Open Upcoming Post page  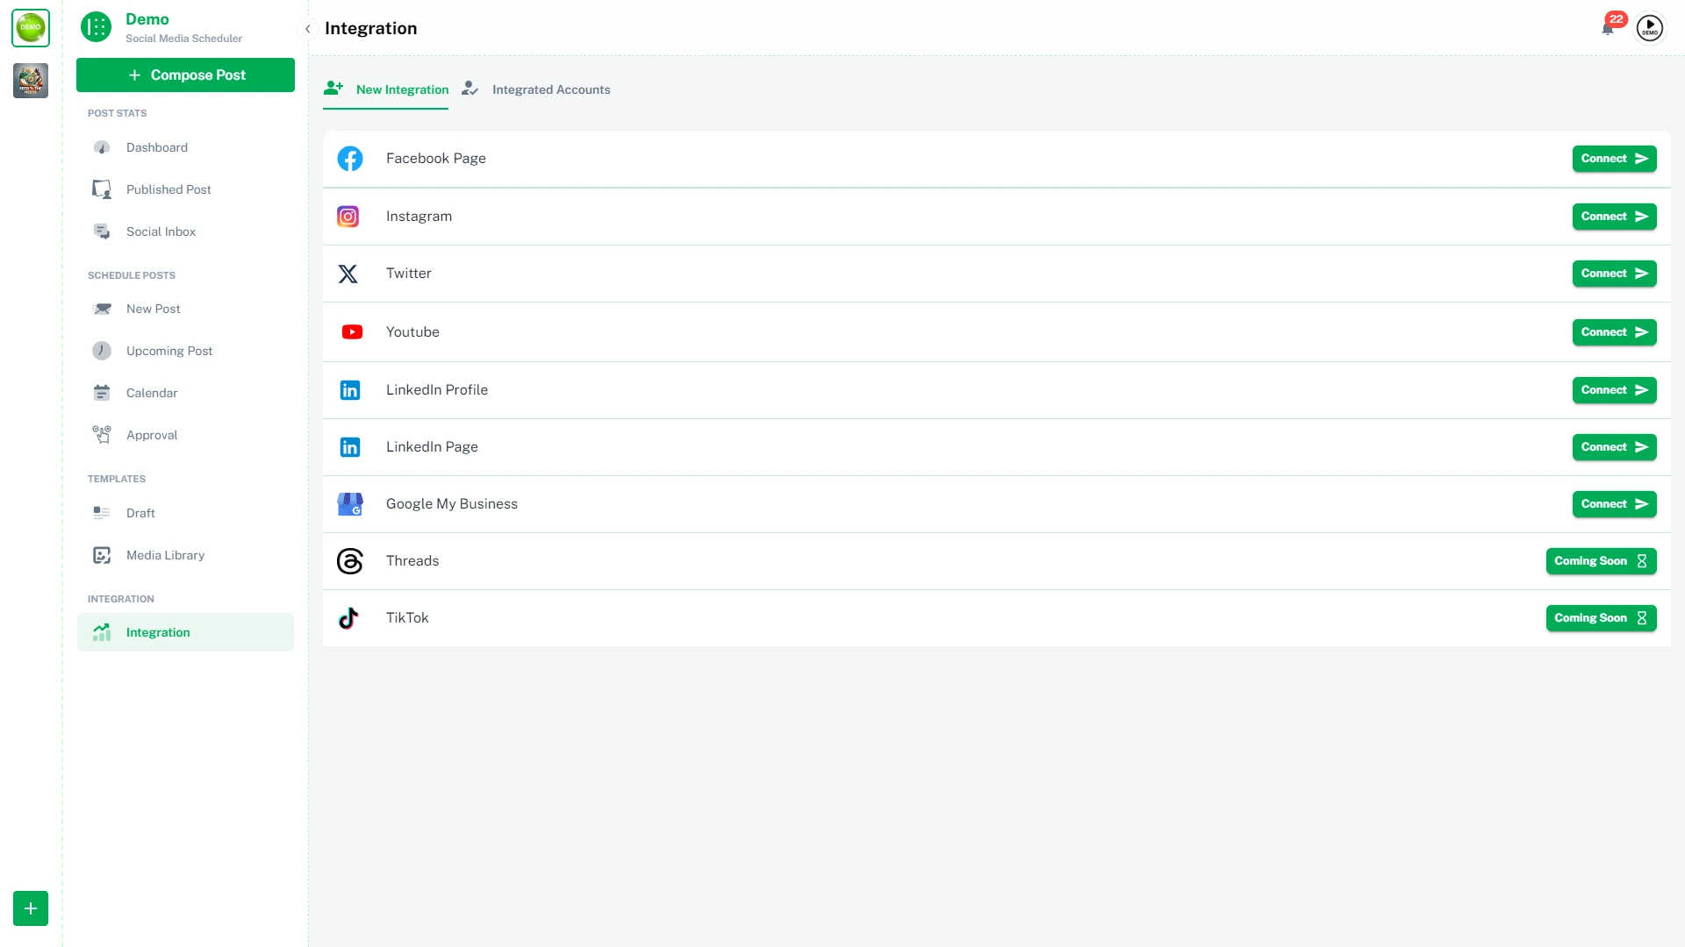click(185, 351)
